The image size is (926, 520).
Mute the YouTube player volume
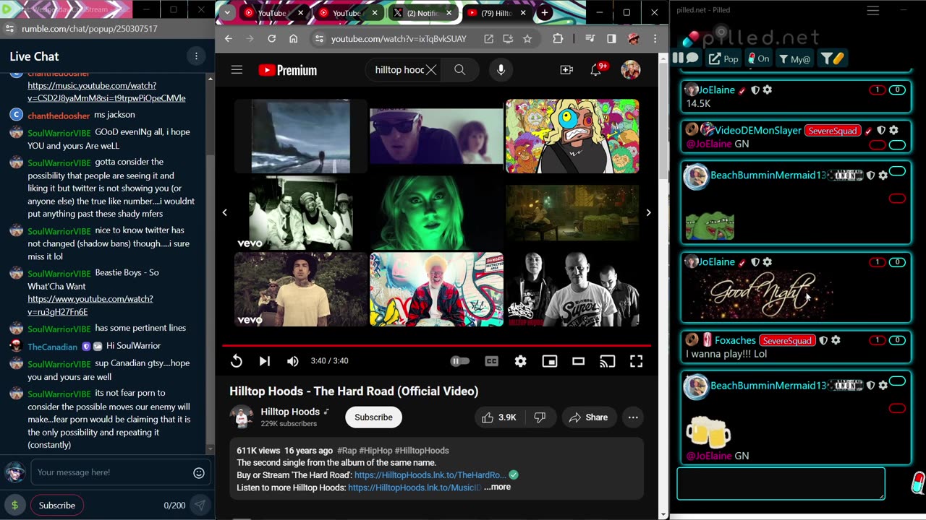tap(292, 361)
